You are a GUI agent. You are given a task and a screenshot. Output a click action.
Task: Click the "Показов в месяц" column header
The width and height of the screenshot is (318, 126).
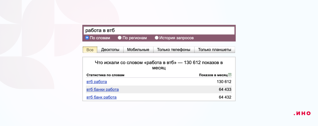[x=213, y=75]
